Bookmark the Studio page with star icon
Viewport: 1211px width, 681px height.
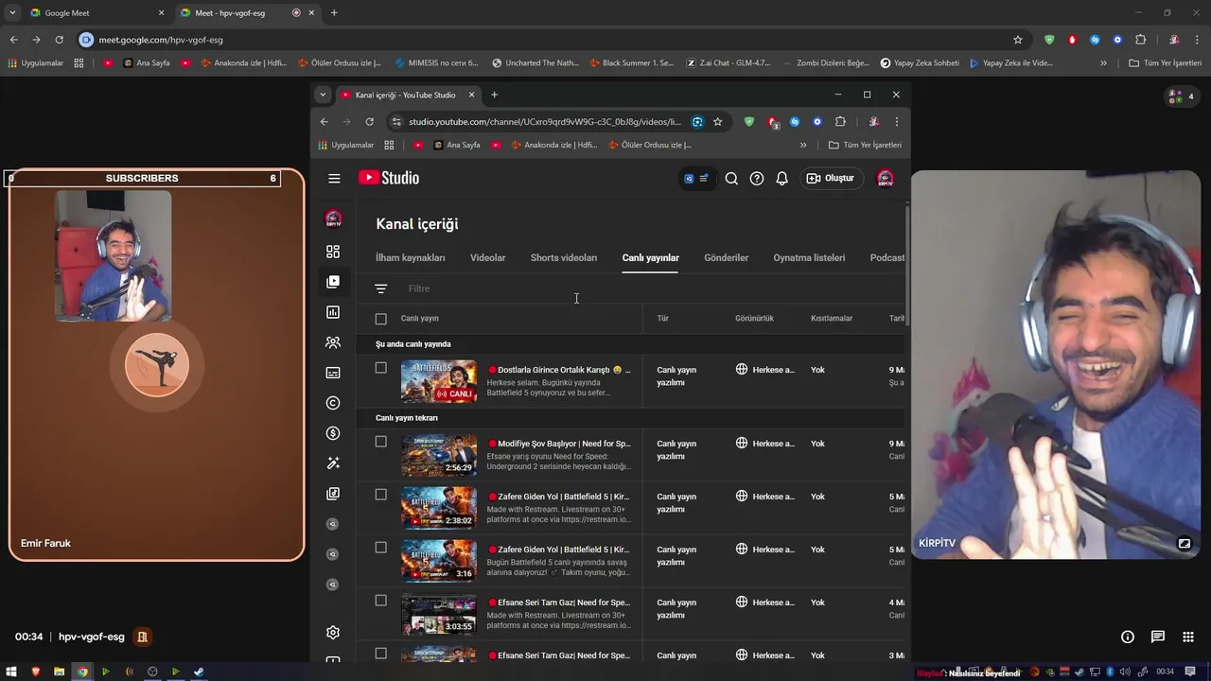718,122
